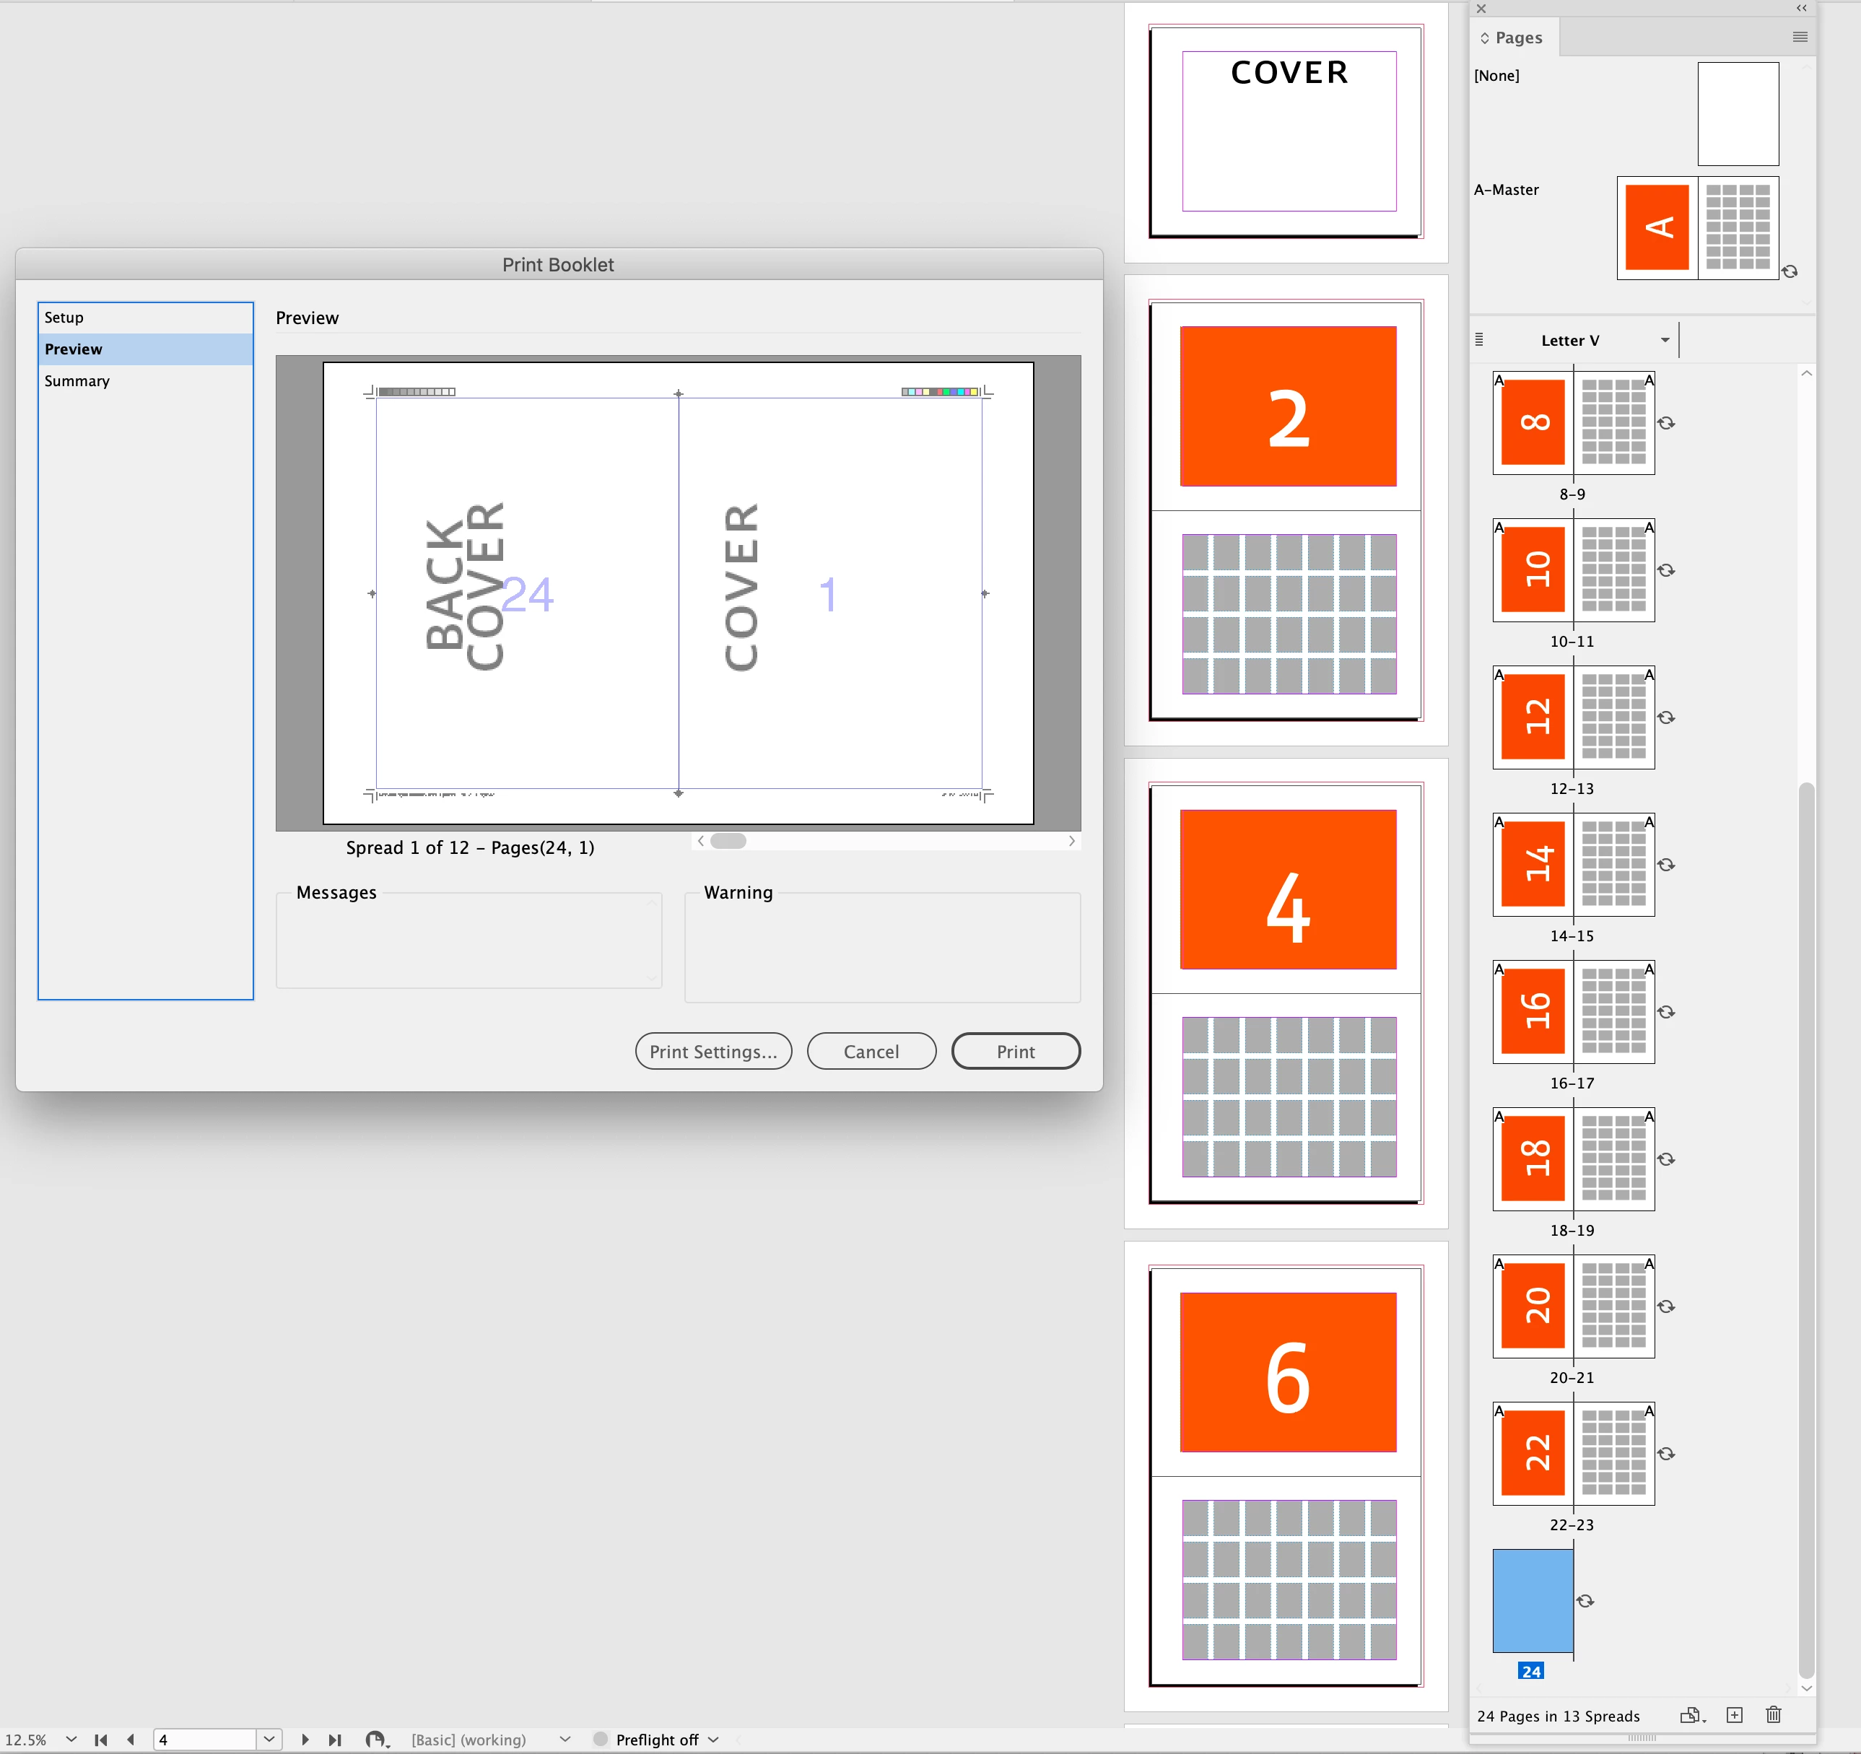Image resolution: width=1861 pixels, height=1754 pixels.
Task: Click the Print Settings button
Action: coord(713,1051)
